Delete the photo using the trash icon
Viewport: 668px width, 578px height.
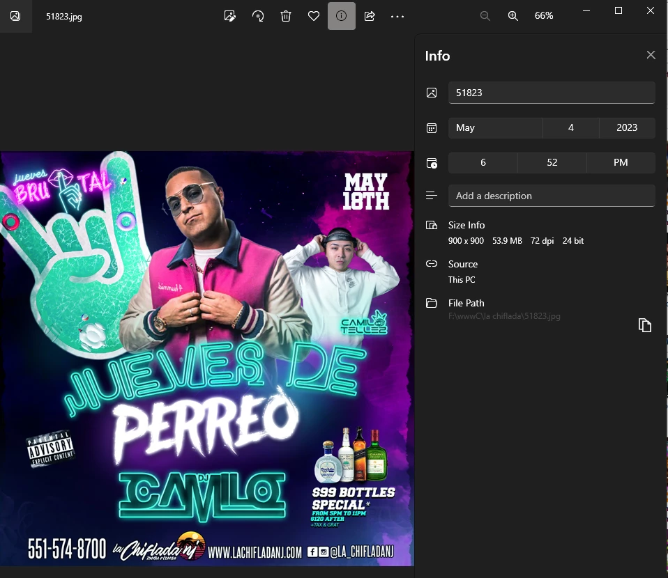click(x=286, y=16)
